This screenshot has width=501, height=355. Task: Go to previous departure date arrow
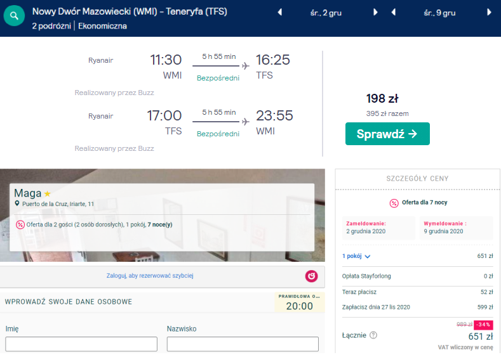pos(280,13)
